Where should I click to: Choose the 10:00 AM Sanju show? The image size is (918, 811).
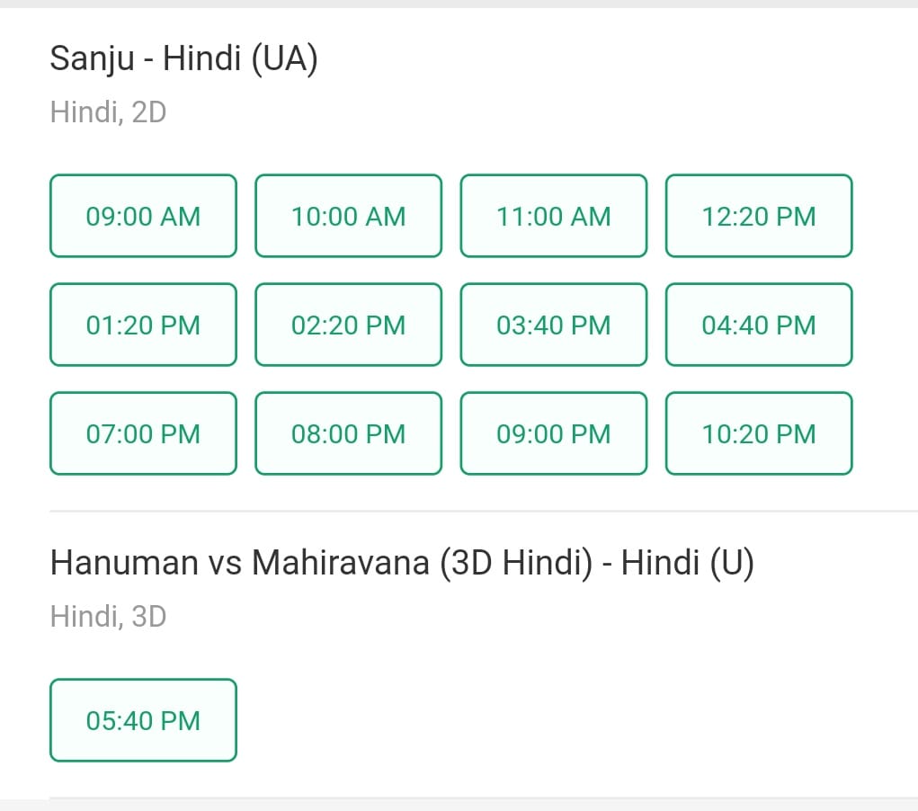pyautogui.click(x=348, y=216)
